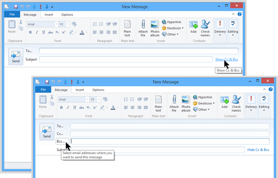Expand Emoticon dropdown in front window
Image resolution: width=278 pixels, height=178 pixels.
tap(205, 104)
